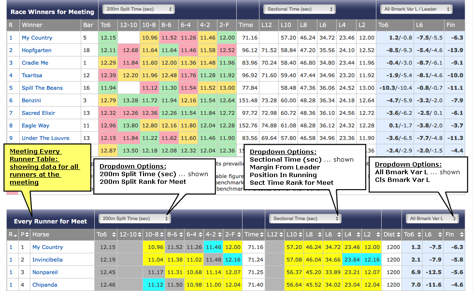Sort Every Runner table by Time column
473x291 pixels.
click(x=262, y=235)
